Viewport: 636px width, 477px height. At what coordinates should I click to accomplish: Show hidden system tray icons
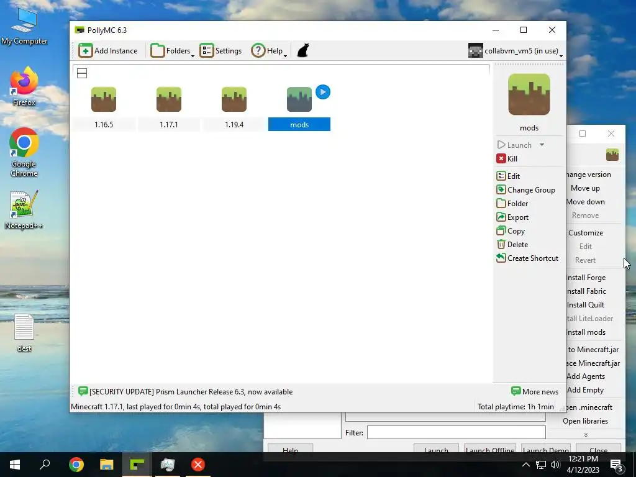[525, 465]
